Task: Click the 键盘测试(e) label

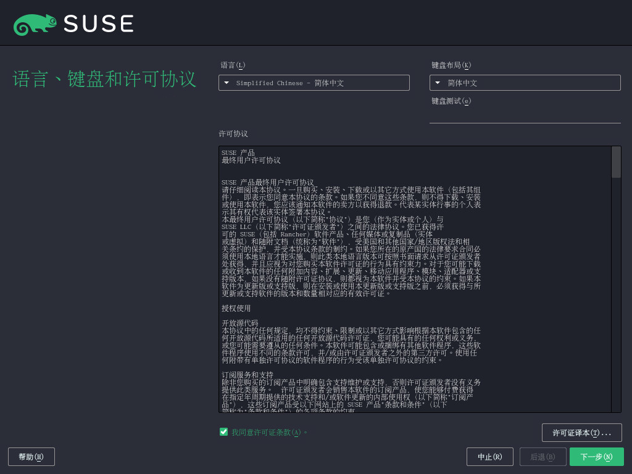Action: tap(451, 101)
